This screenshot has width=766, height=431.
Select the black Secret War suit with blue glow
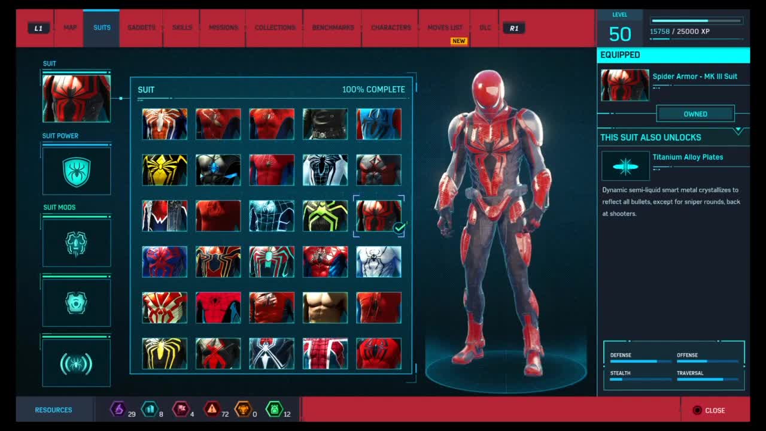218,170
